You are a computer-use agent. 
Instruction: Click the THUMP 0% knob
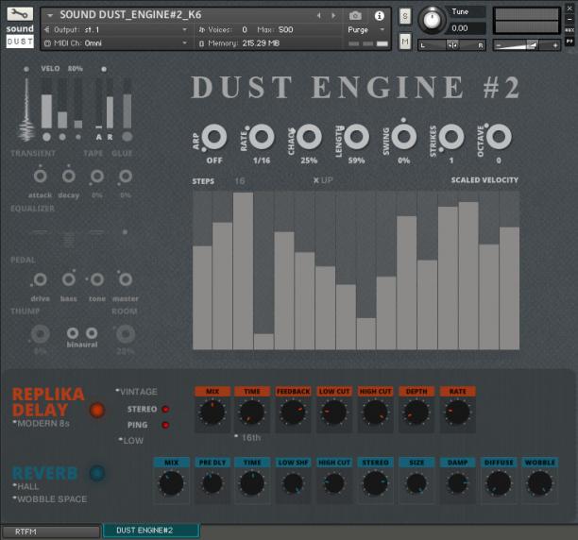pos(41,334)
